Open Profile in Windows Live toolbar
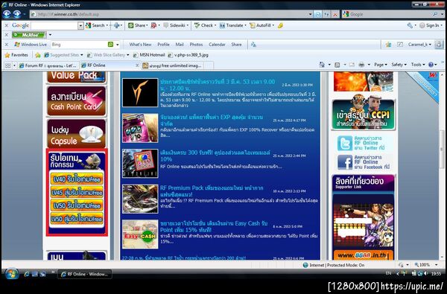447x294 pixels. [163, 45]
